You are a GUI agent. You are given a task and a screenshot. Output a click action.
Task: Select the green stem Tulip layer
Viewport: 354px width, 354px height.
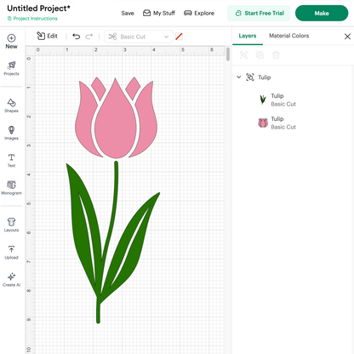pos(293,100)
